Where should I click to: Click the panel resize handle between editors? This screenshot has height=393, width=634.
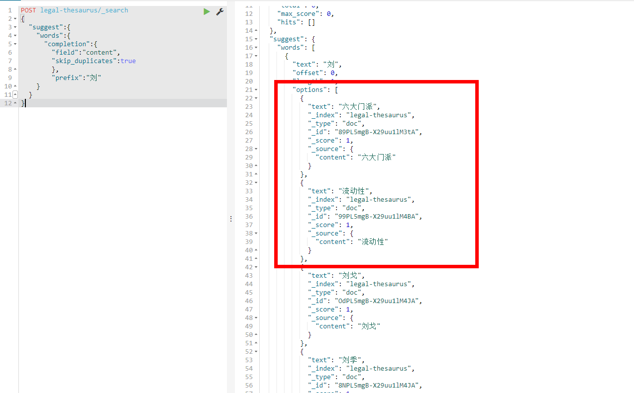pos(231,219)
